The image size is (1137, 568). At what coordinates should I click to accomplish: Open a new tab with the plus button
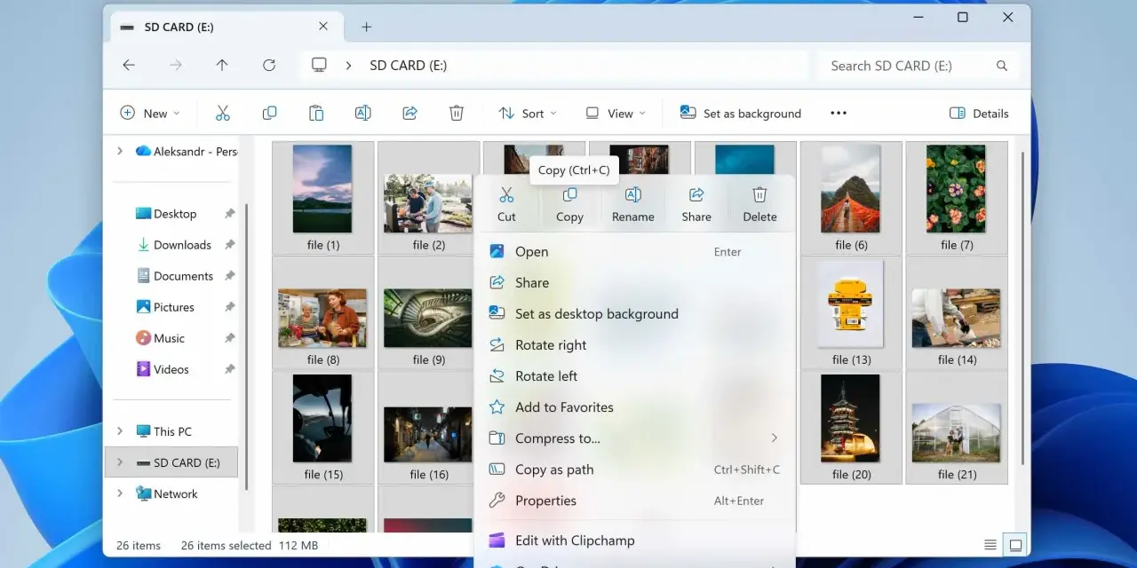[x=366, y=27]
